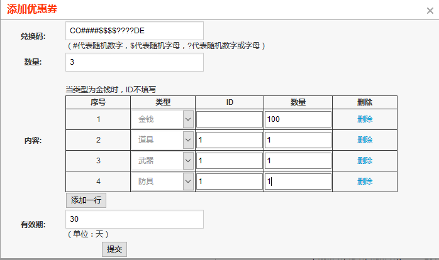Click the quantity field in row 2
Viewport: 439px width, 260px height.
pos(298,140)
